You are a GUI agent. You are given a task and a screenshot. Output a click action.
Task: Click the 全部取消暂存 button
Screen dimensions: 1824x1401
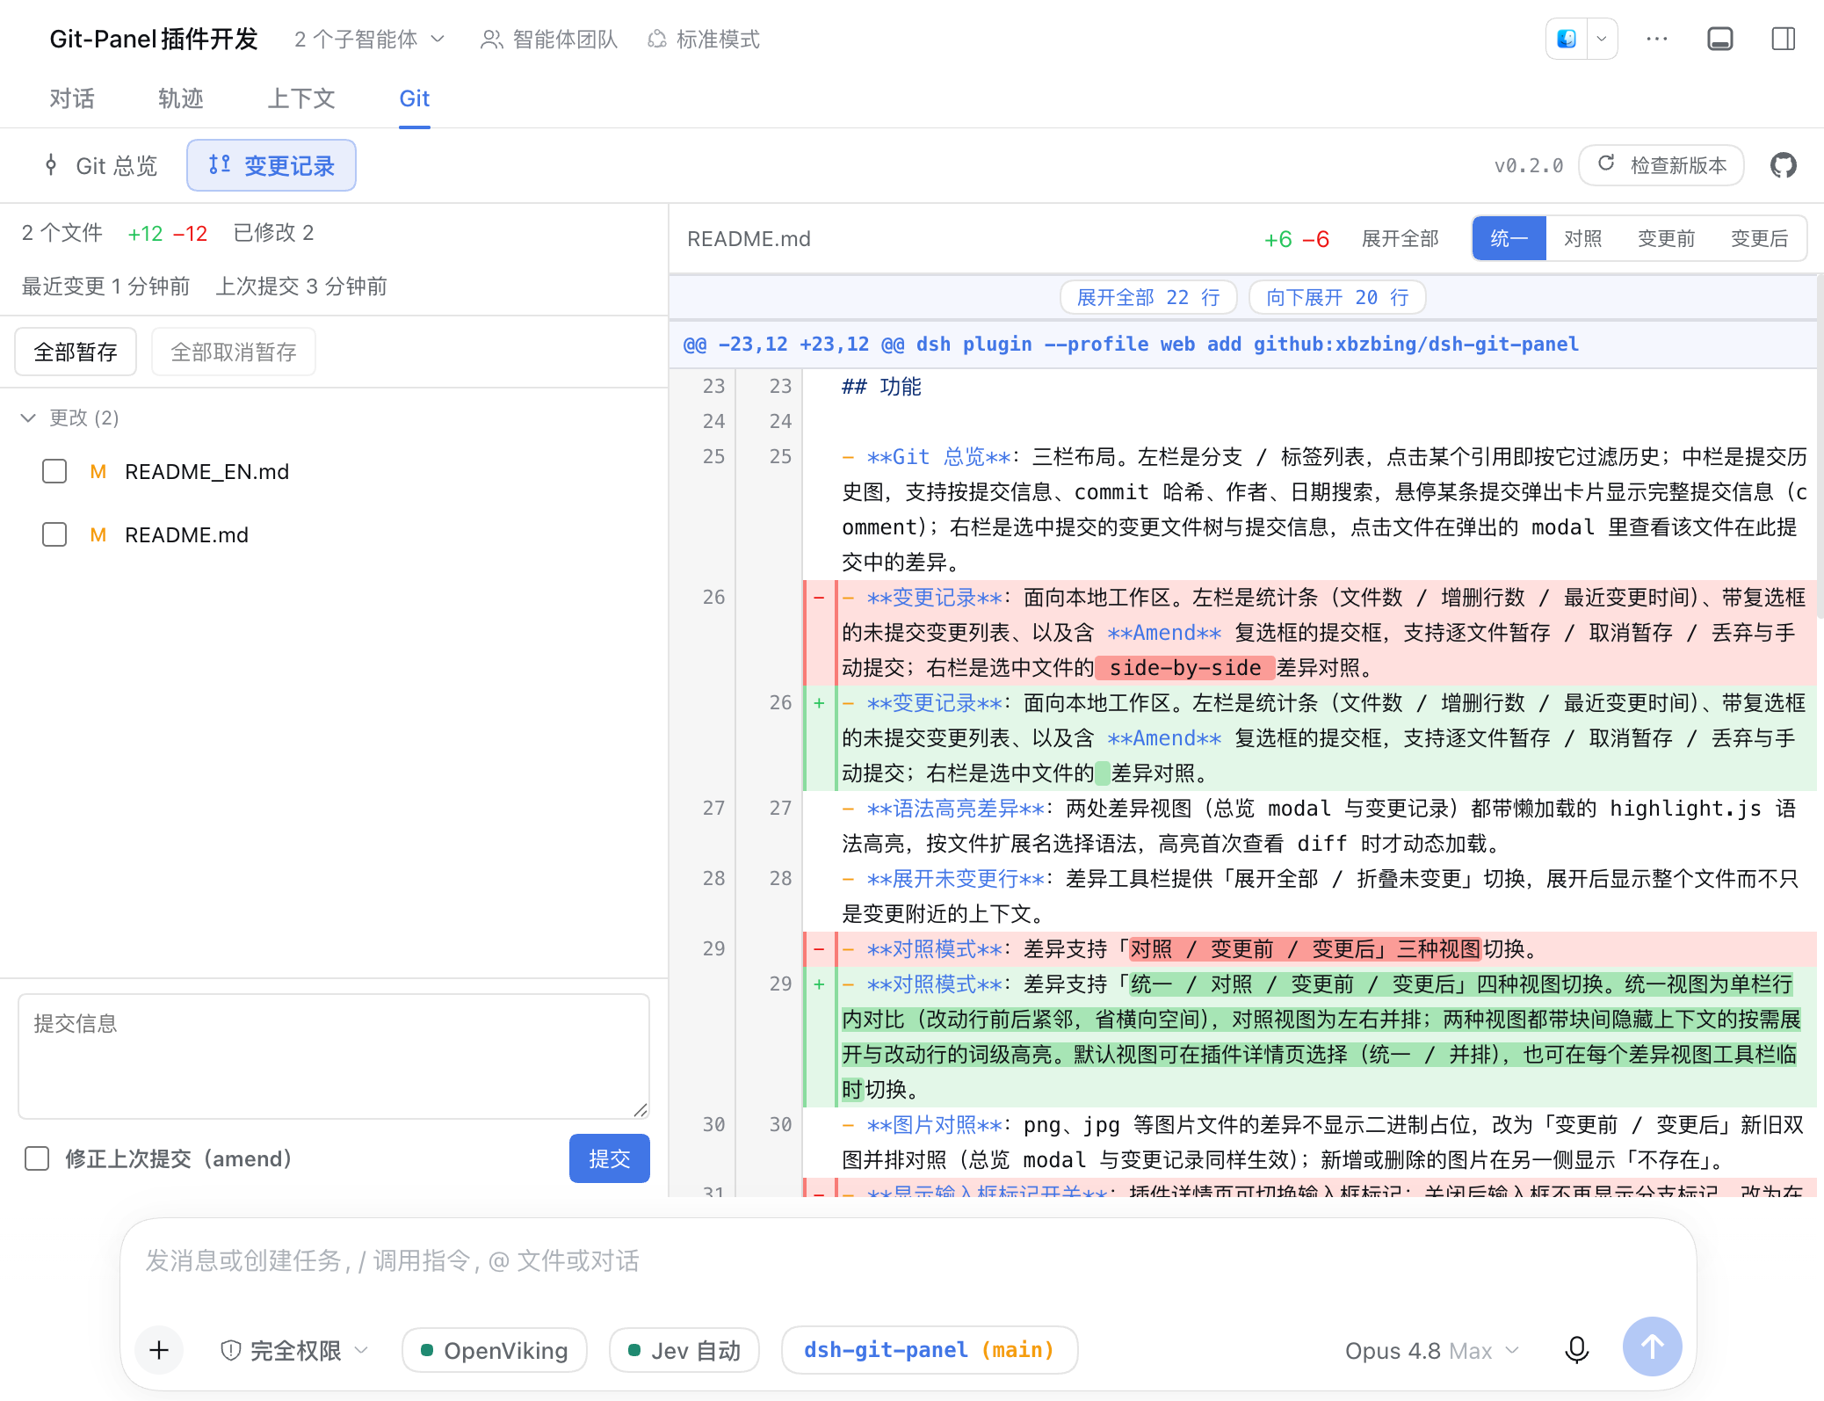pos(234,352)
